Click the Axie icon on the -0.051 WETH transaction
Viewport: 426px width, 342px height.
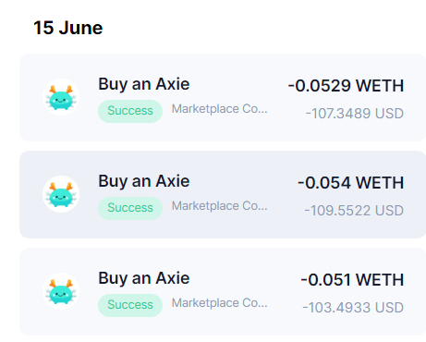[x=61, y=291]
